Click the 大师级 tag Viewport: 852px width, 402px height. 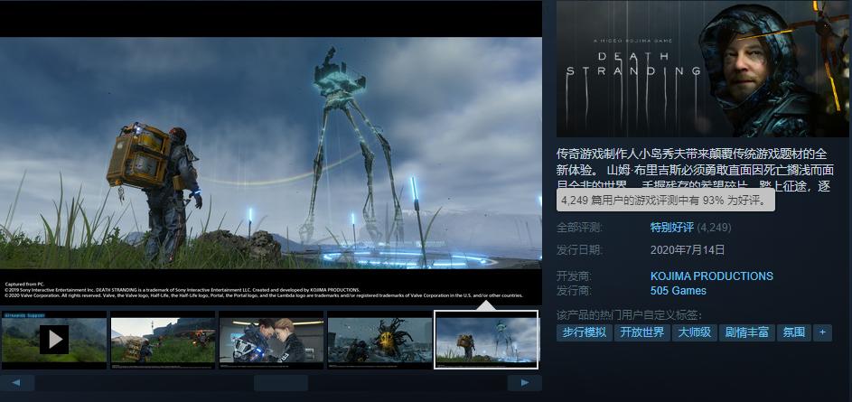695,332
